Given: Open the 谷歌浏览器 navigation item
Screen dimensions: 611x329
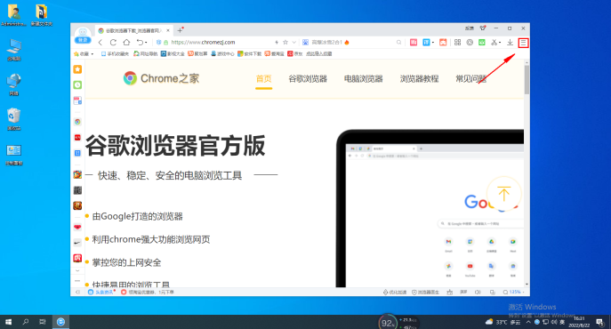Looking at the screenshot, I should tap(308, 79).
